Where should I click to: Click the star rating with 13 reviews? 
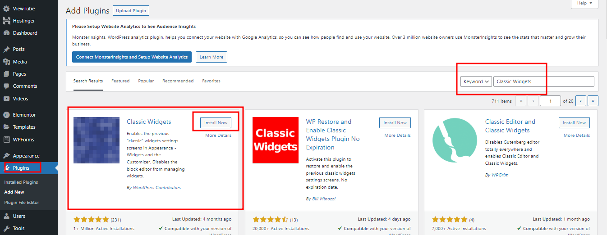(270, 220)
